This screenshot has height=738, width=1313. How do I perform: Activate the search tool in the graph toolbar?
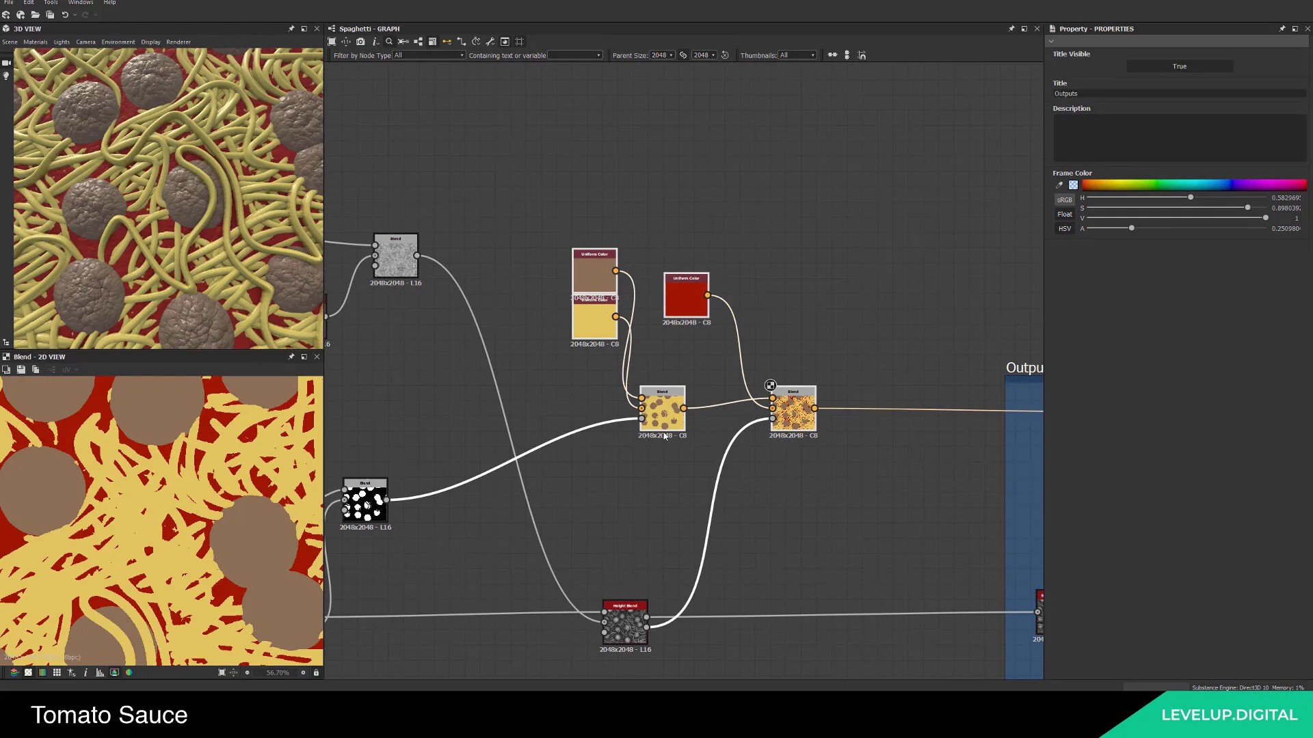point(389,42)
